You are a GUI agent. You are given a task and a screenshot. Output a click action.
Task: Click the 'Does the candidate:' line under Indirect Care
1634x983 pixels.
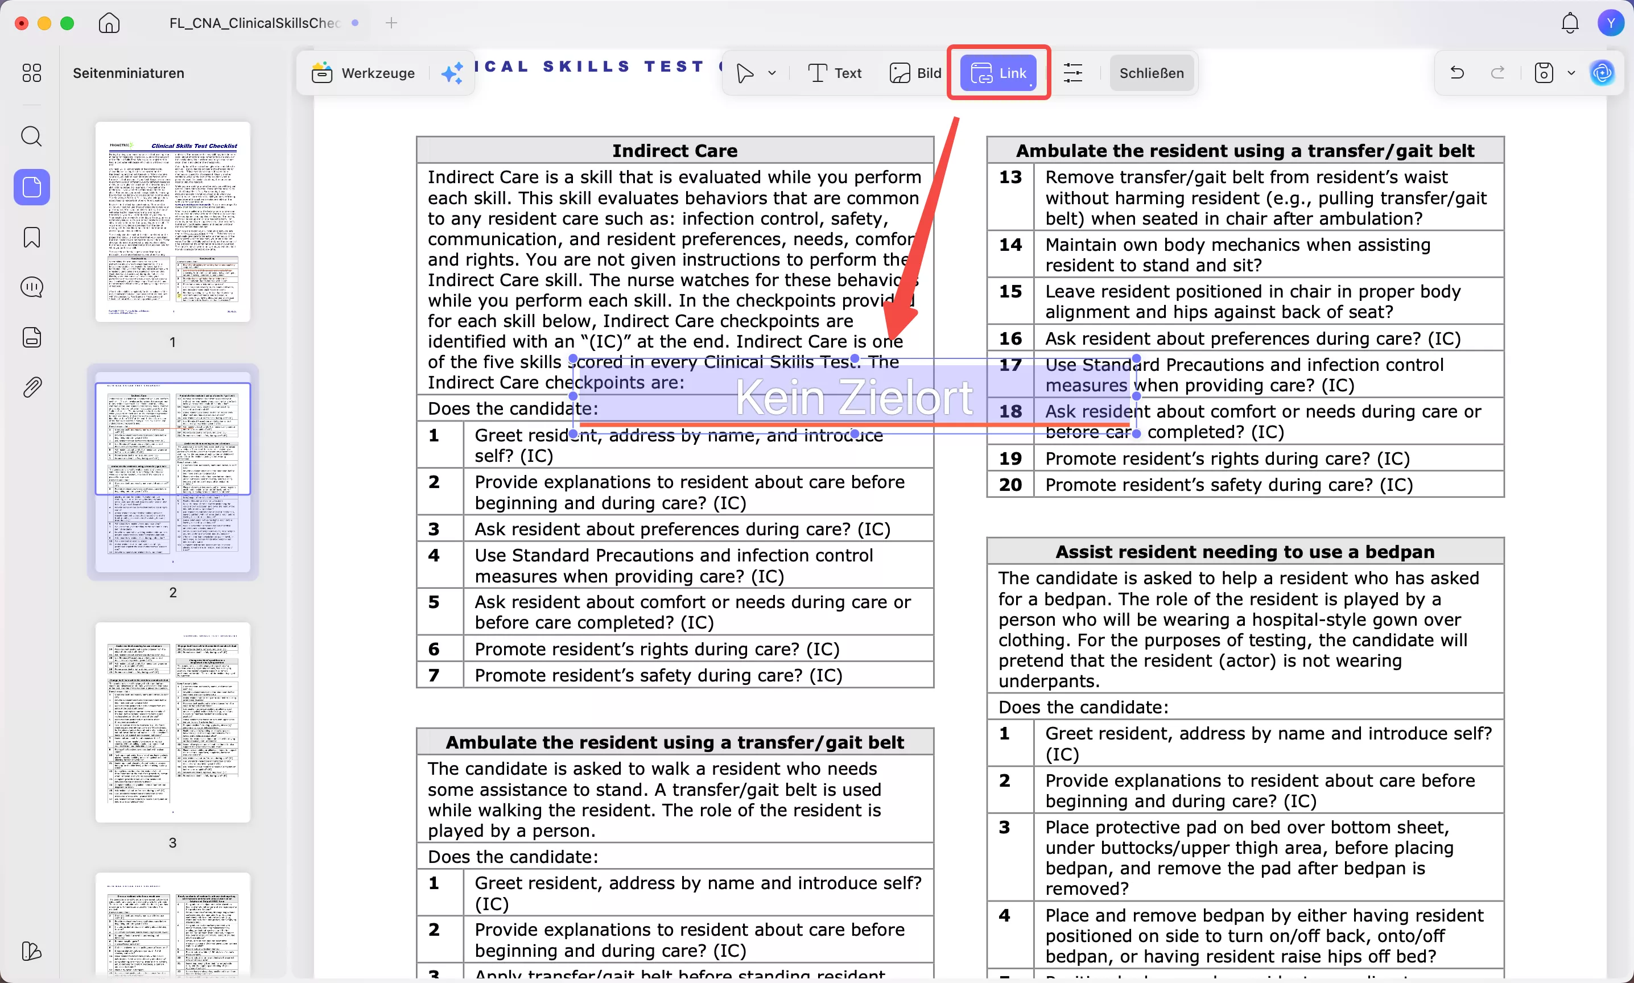click(513, 408)
